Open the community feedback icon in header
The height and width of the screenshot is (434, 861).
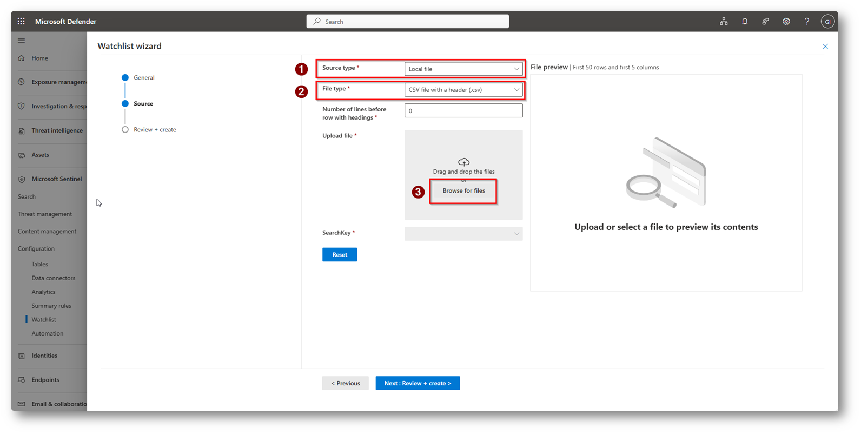point(765,22)
